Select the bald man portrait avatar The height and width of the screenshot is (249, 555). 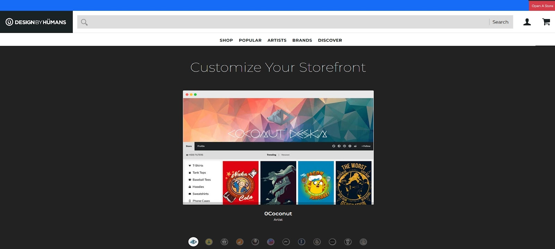pyautogui.click(x=255, y=242)
